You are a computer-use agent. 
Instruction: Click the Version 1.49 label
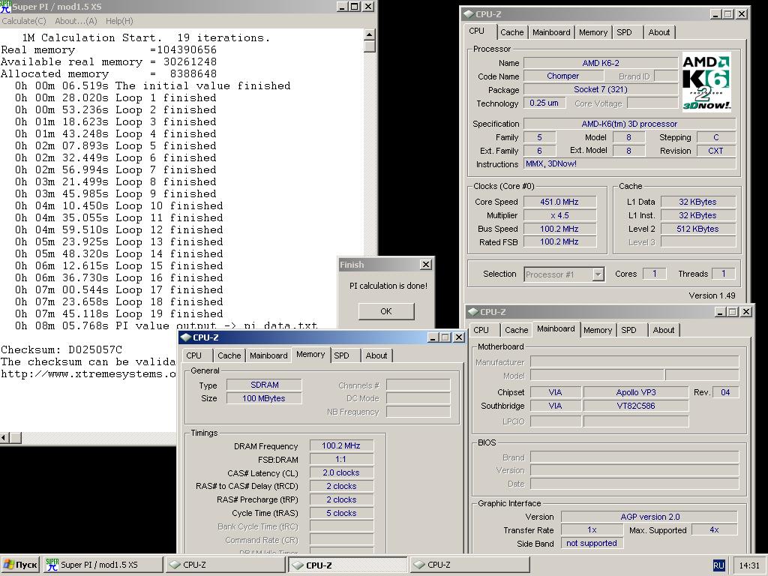(712, 295)
